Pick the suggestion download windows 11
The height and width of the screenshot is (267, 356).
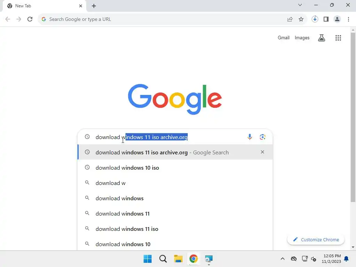[175, 213]
